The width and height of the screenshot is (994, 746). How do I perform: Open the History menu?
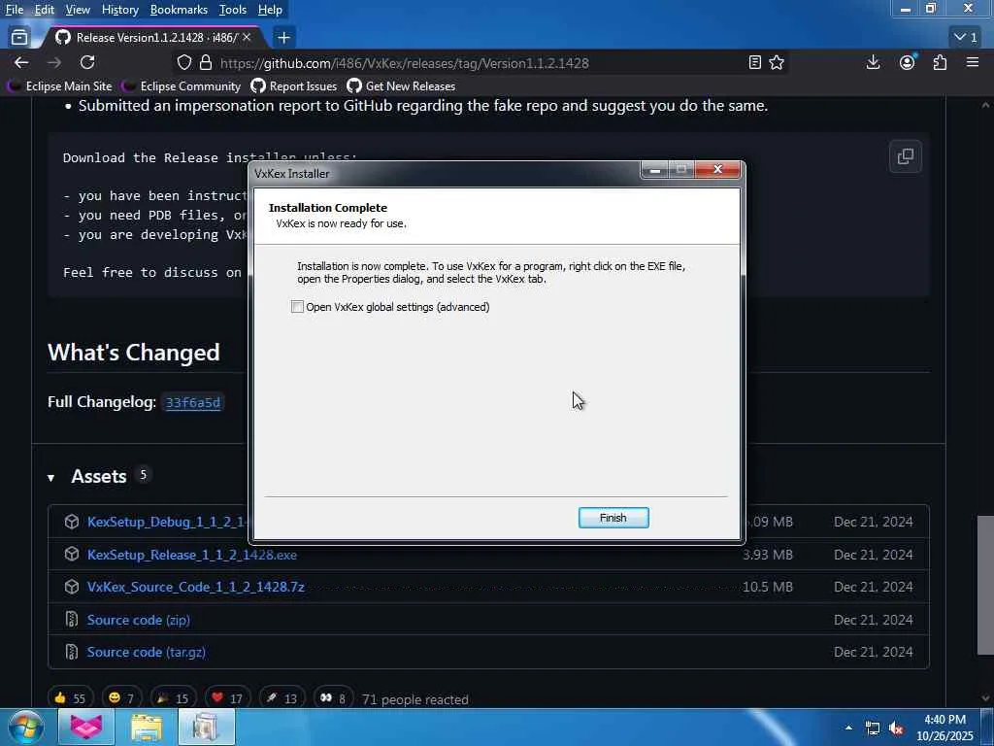(119, 10)
